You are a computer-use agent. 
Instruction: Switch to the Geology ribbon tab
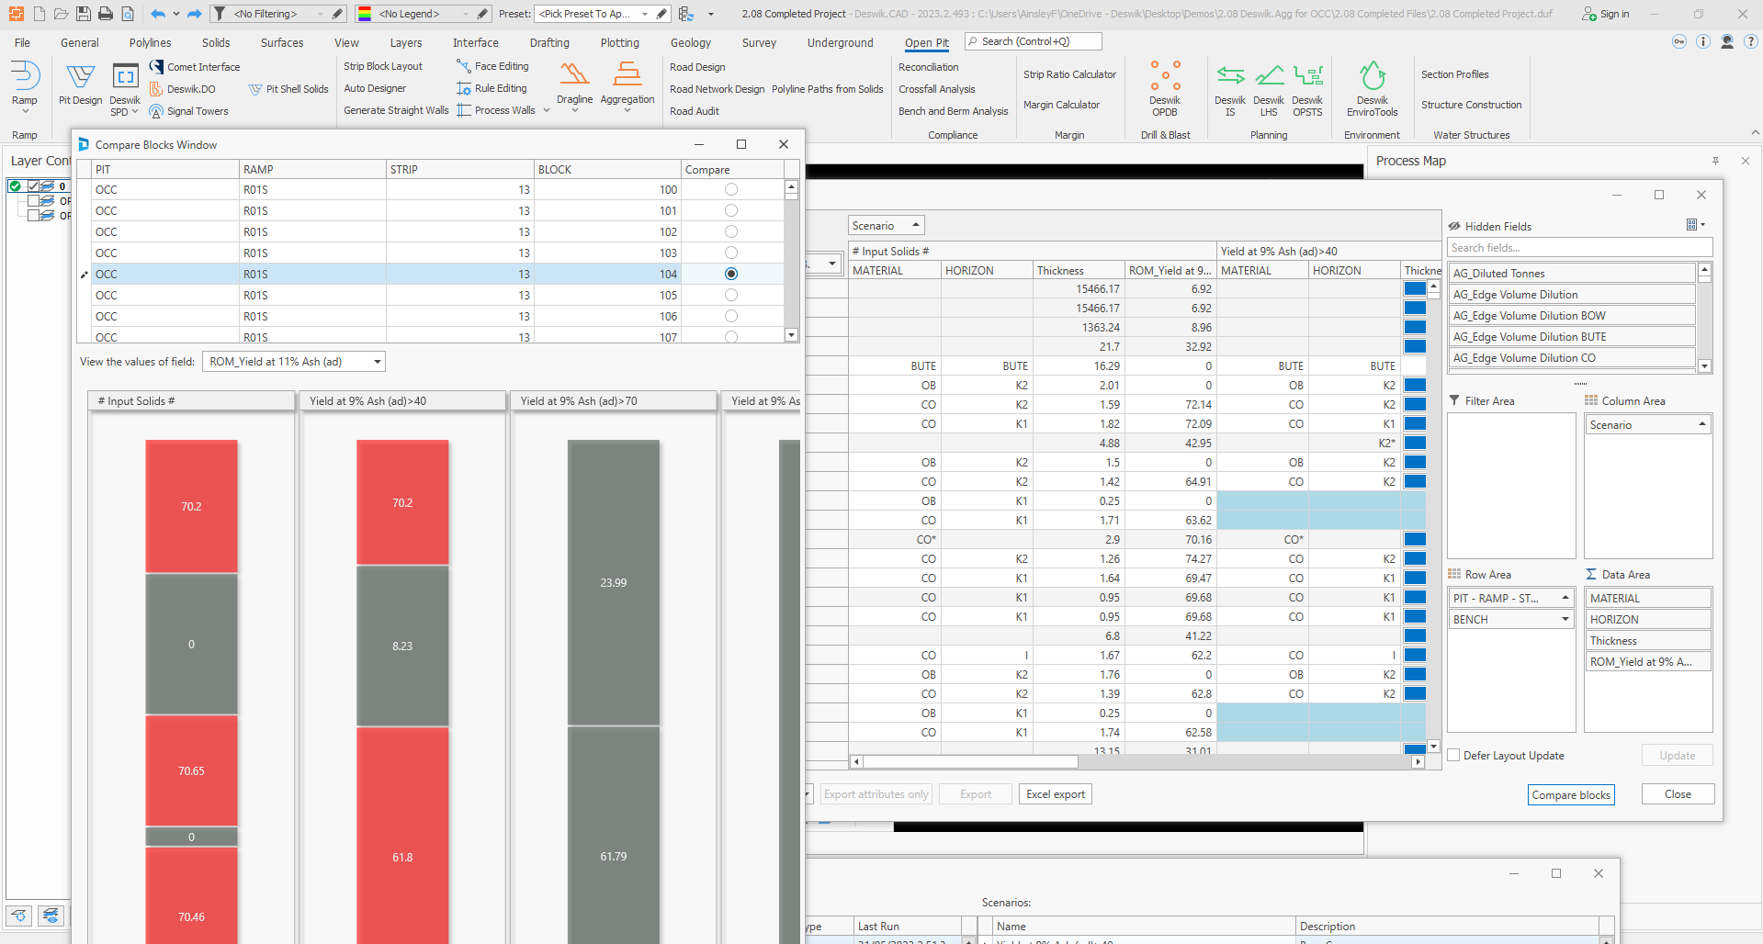coord(691,42)
